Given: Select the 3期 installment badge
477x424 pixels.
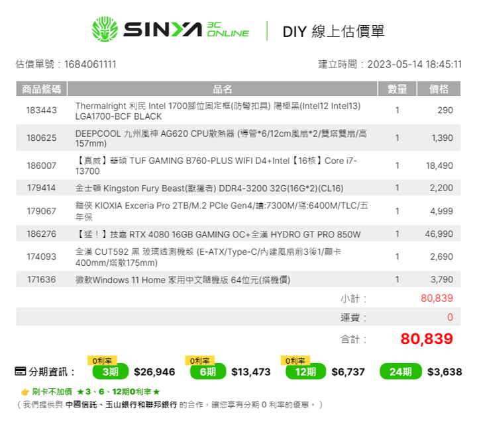Looking at the screenshot, I should click(x=111, y=372).
